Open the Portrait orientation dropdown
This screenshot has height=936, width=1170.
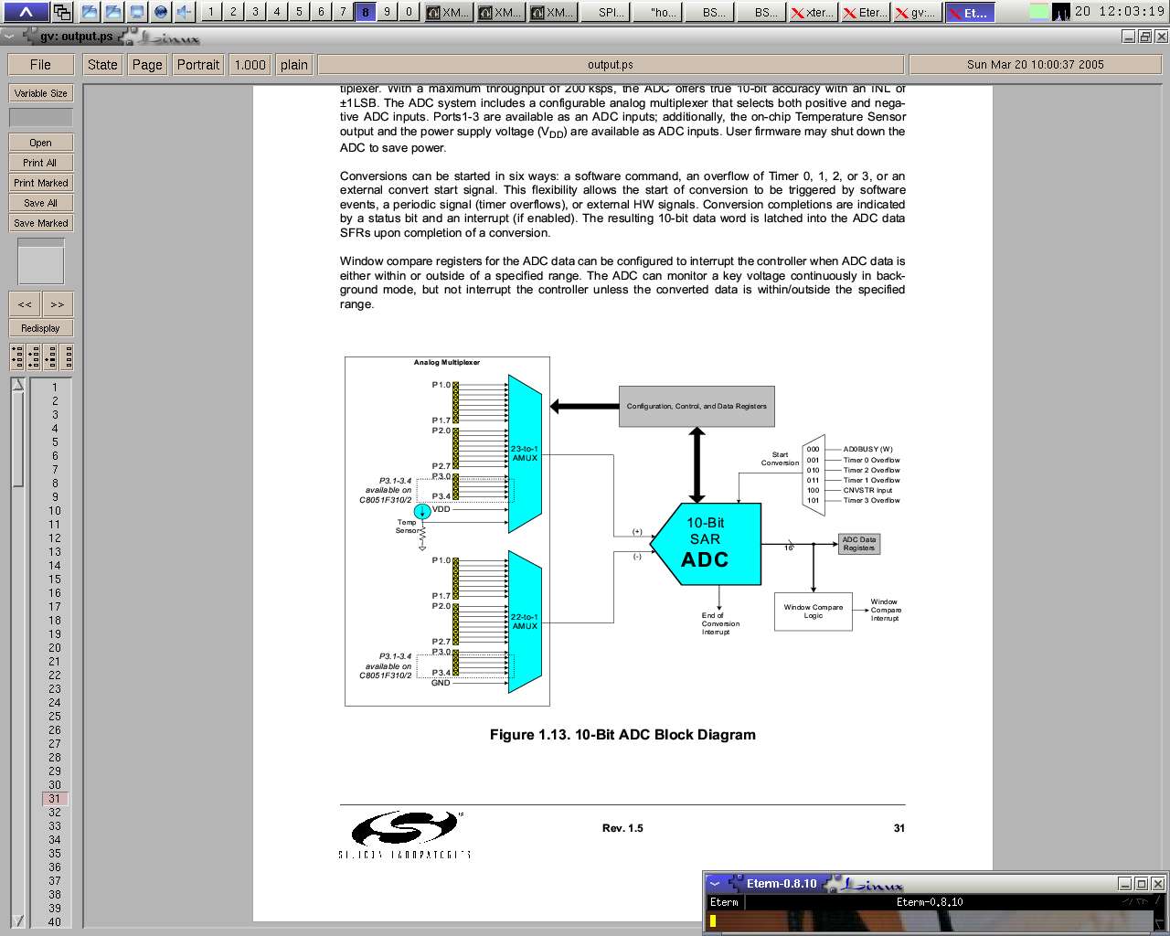coord(198,65)
